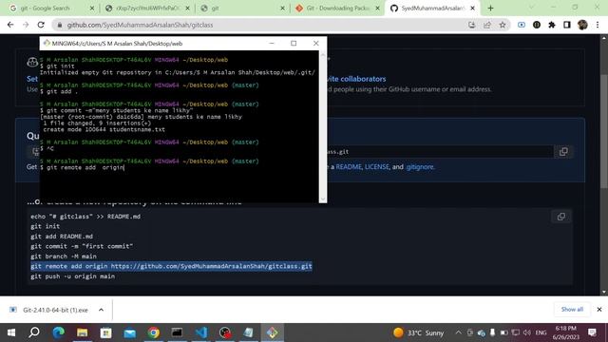
Task: Click the highlighted git remote add origin line
Action: [x=171, y=266]
